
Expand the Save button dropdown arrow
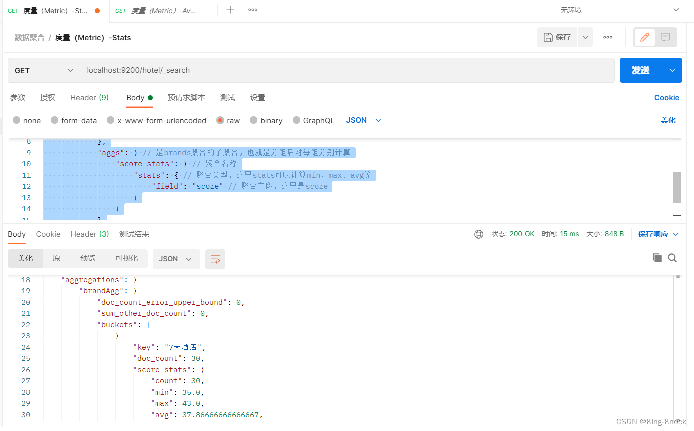pos(585,37)
